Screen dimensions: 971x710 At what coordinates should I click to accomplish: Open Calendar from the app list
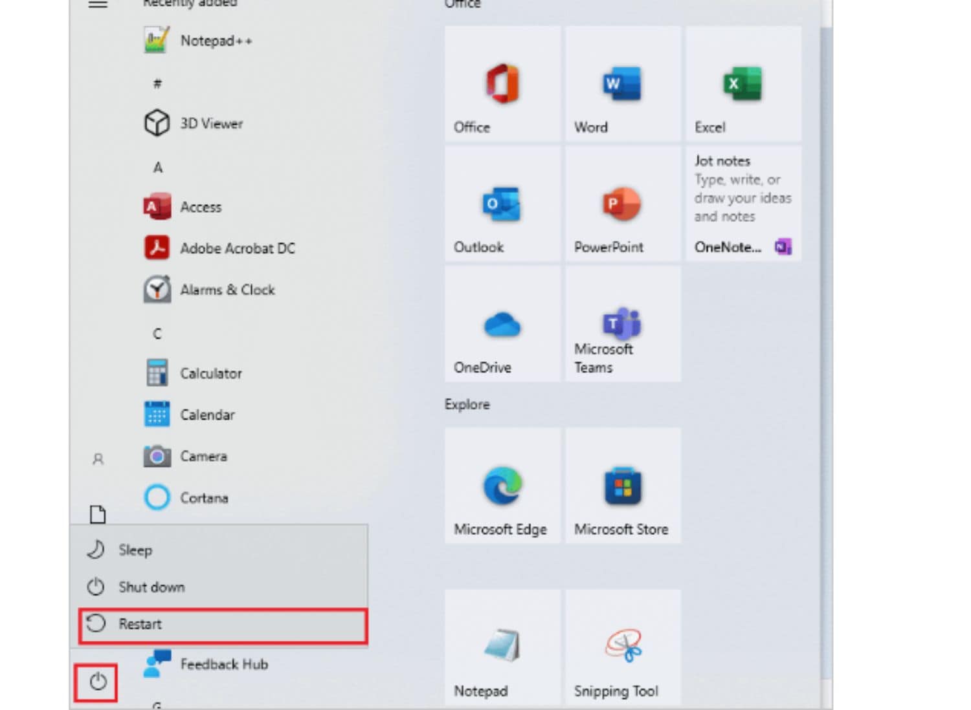[x=190, y=414]
